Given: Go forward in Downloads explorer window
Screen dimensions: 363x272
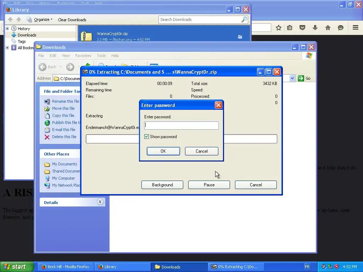Looking at the screenshot, I should pos(70,67).
